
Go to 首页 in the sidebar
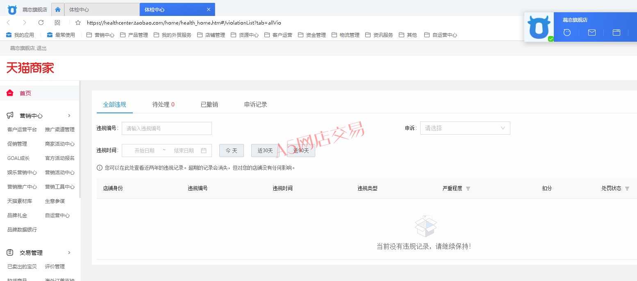[25, 93]
